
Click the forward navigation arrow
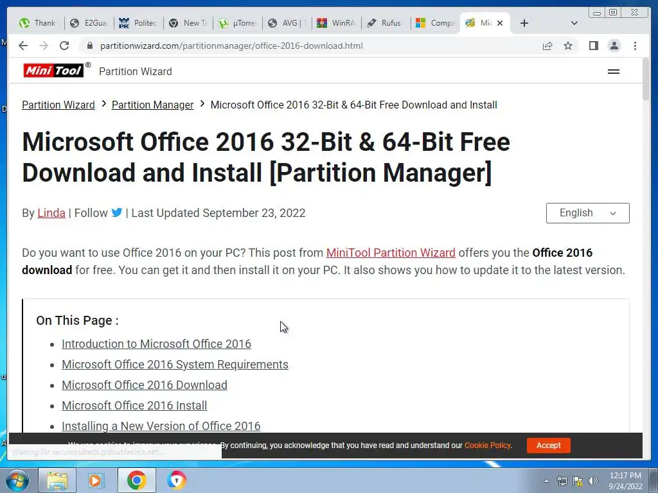click(44, 46)
